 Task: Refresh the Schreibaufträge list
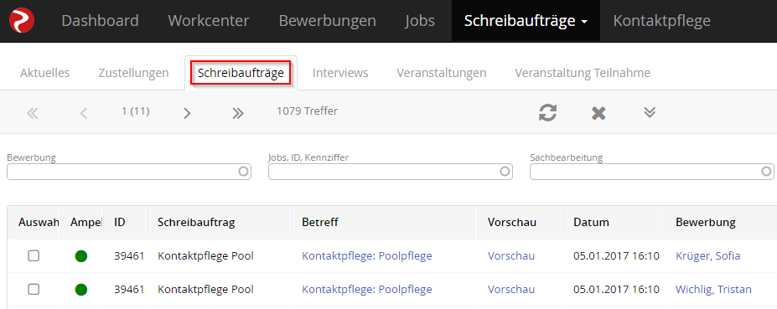tap(548, 112)
